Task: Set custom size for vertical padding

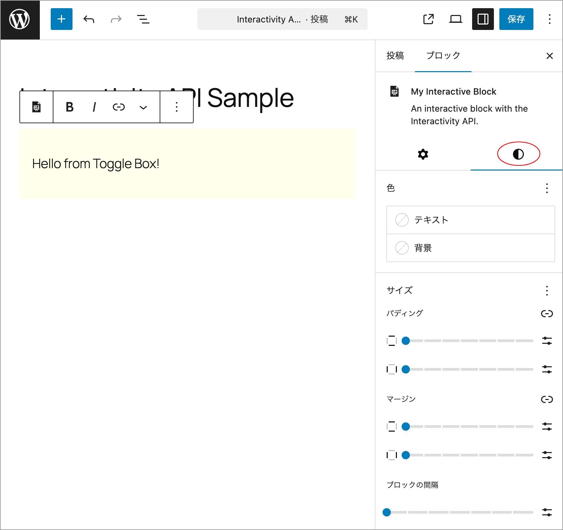Action: click(547, 341)
